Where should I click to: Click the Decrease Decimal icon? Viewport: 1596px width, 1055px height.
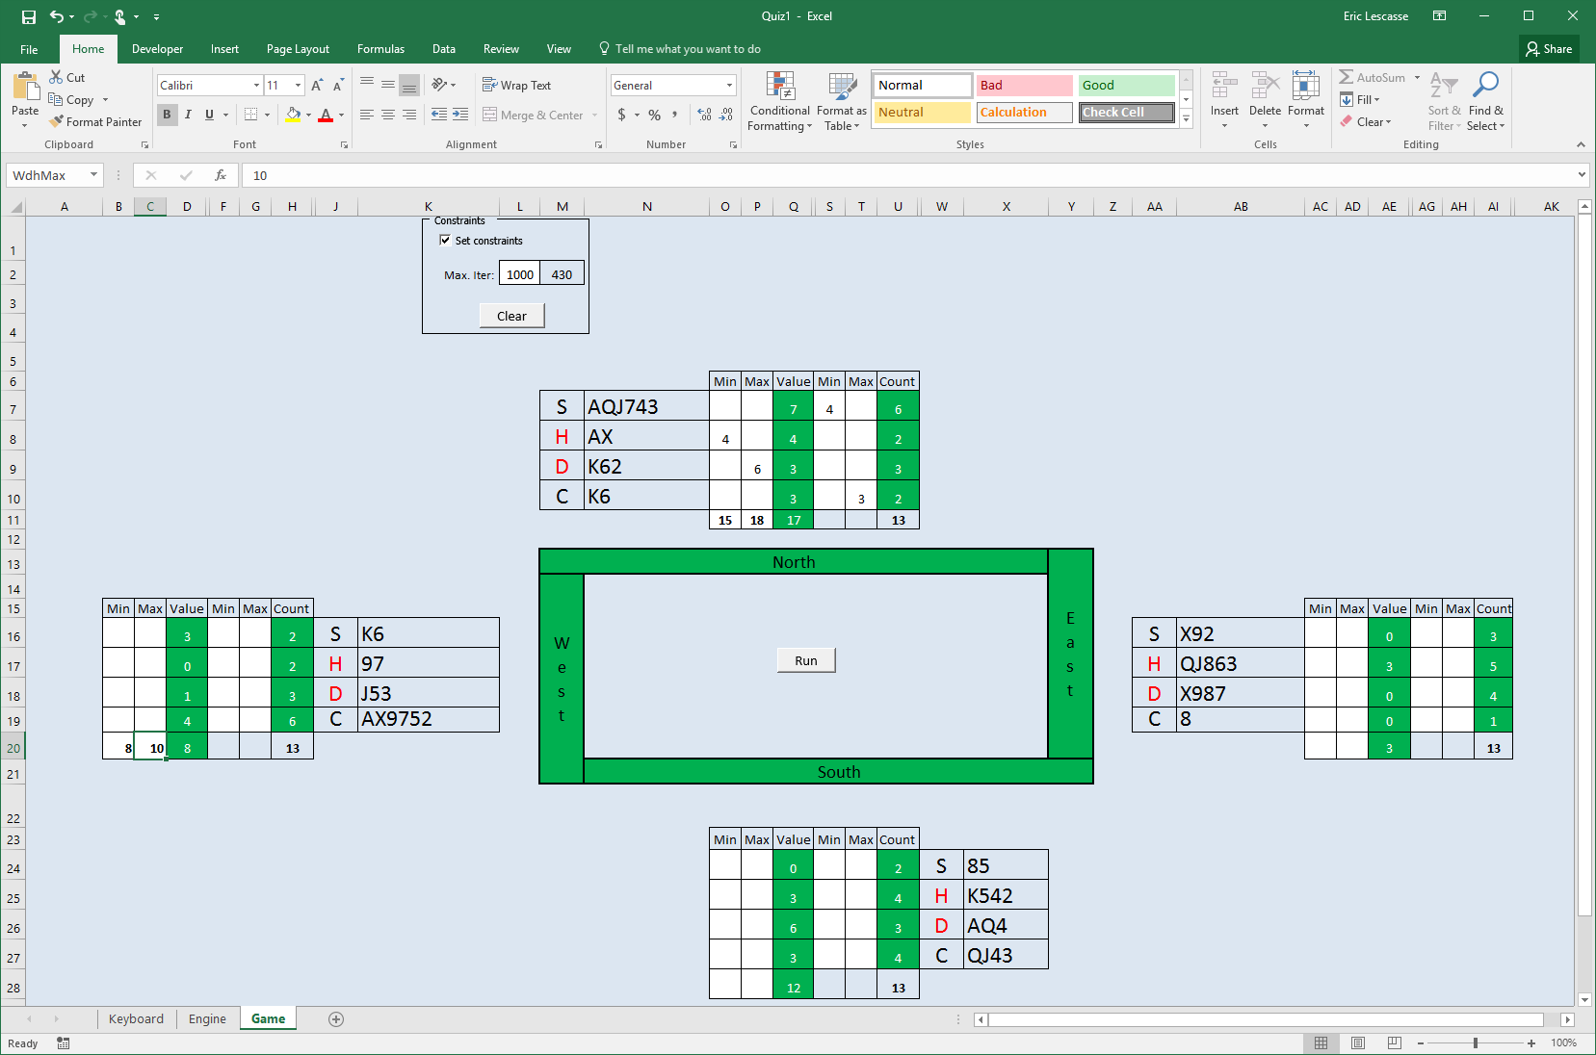(727, 115)
